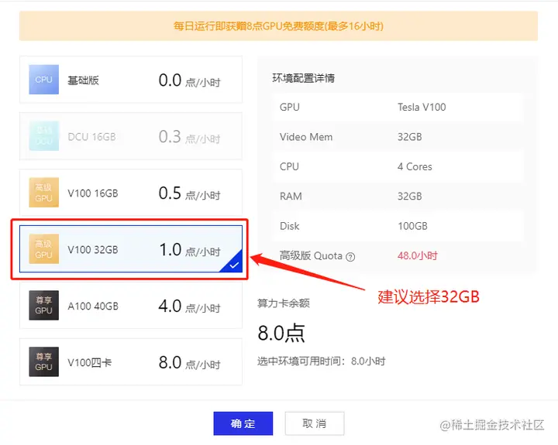Click the 尊享 GPU icon of A100 40GB

point(43,306)
